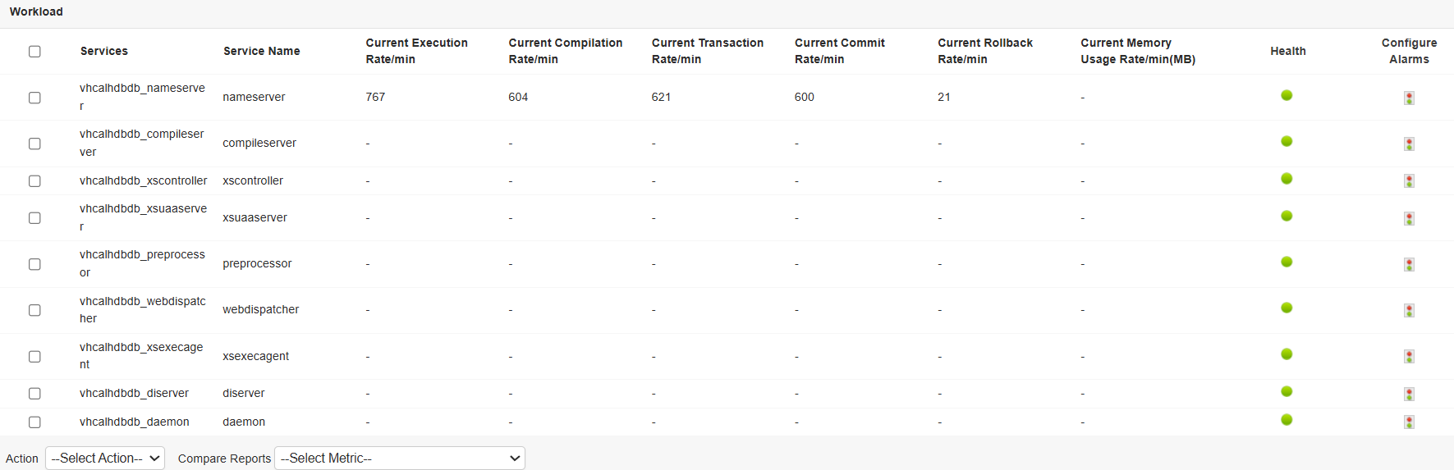Screen dimensions: 1454x470
Task: Tick the checkbox for vhcalhdbdb_nameserver
Action: pyautogui.click(x=34, y=98)
